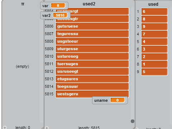Image resolution: width=172 pixels, height=129 pixels.
Task: Click the uname variable value 0
Action: (118, 100)
